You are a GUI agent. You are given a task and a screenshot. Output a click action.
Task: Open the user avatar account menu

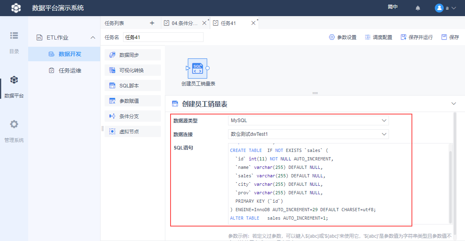tap(445, 8)
